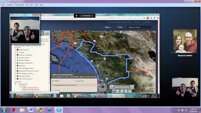This screenshot has width=201, height=113.
Task: Open Google Chrome from the taskbar
Action: (x=41, y=110)
